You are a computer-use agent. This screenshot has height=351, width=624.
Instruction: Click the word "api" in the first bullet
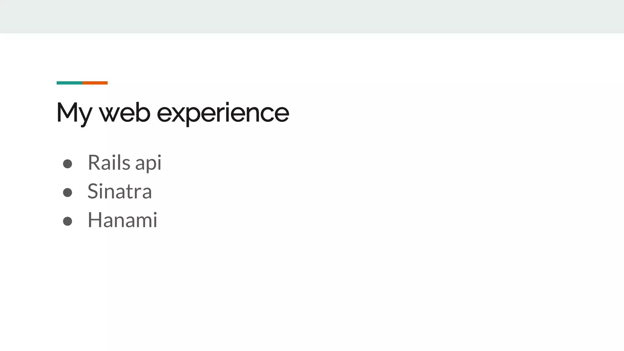coord(148,163)
